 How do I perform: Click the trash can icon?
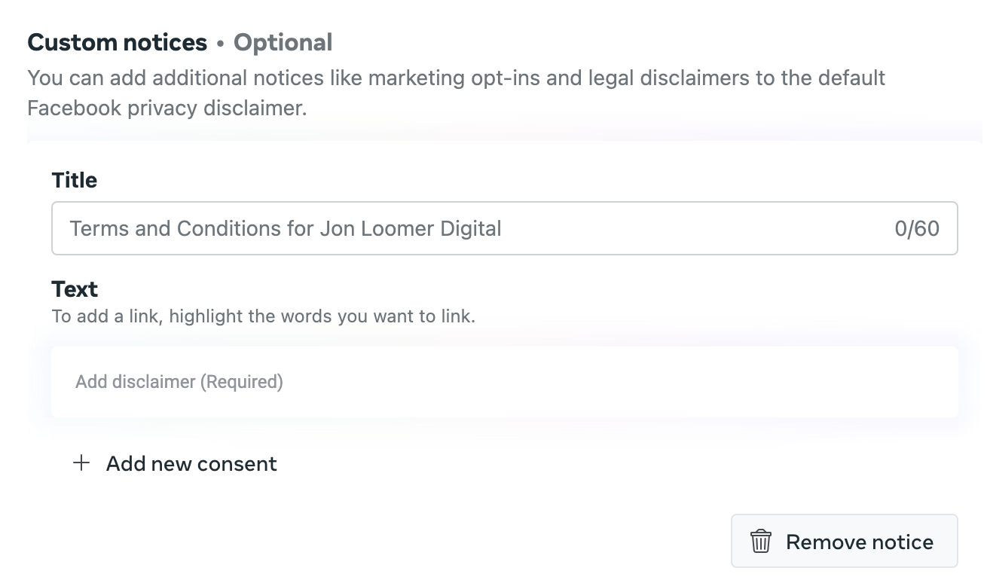tap(760, 541)
